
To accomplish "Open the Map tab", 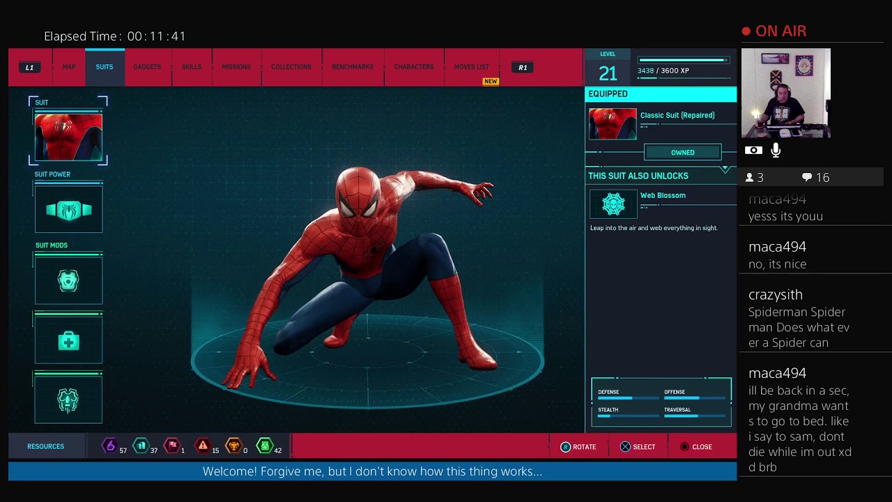I will [x=69, y=67].
